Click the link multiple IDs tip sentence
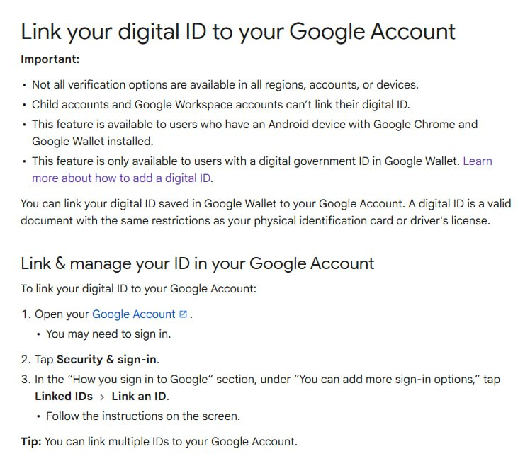 pos(171,442)
